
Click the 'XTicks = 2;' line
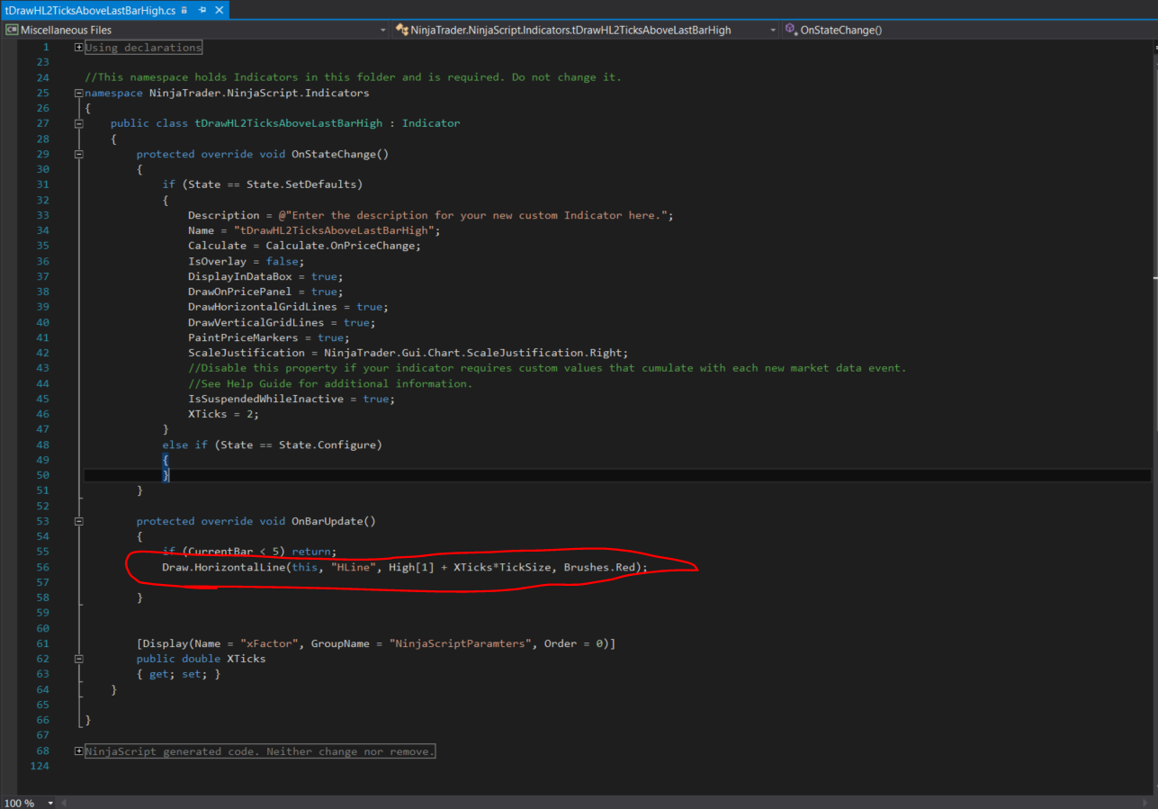coord(223,414)
